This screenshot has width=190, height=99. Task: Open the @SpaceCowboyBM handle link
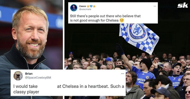coord(38,78)
